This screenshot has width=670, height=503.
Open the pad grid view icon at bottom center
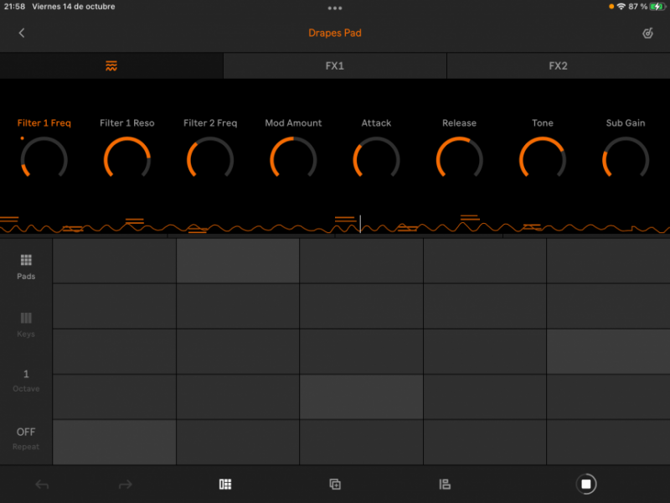224,484
